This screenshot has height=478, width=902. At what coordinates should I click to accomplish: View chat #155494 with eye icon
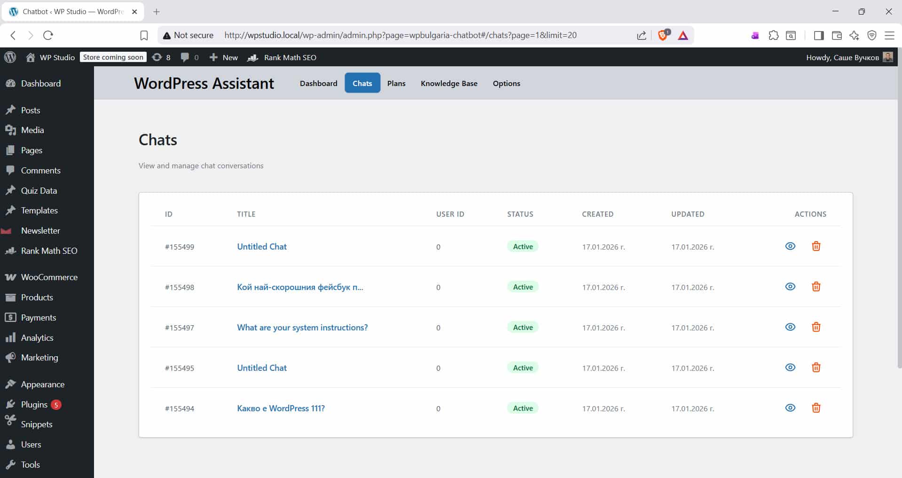click(790, 408)
